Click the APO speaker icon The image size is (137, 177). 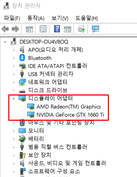(x=22, y=49)
